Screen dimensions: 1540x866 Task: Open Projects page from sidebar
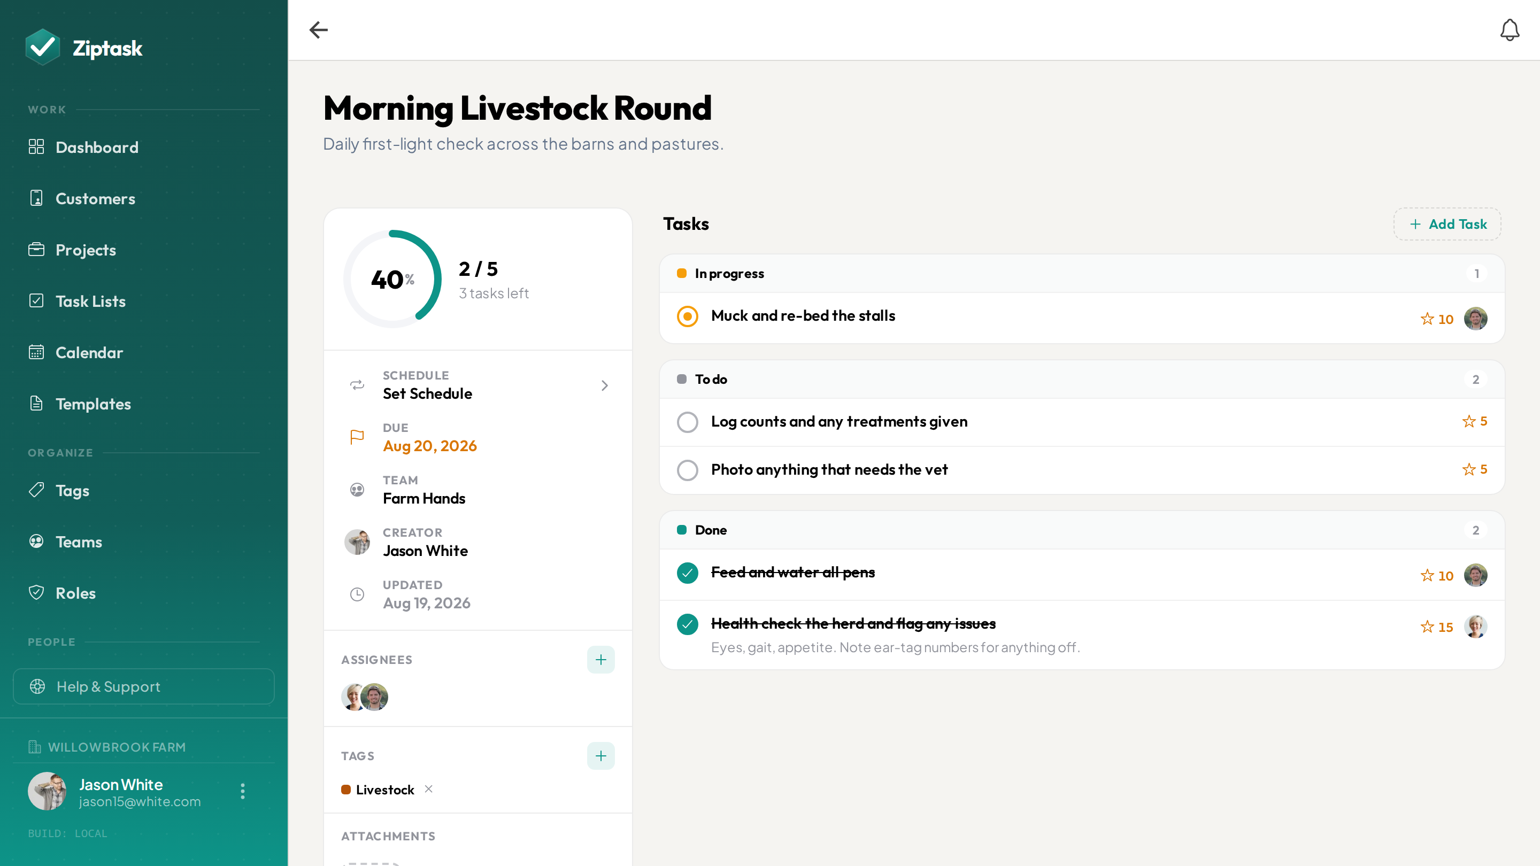(143, 249)
